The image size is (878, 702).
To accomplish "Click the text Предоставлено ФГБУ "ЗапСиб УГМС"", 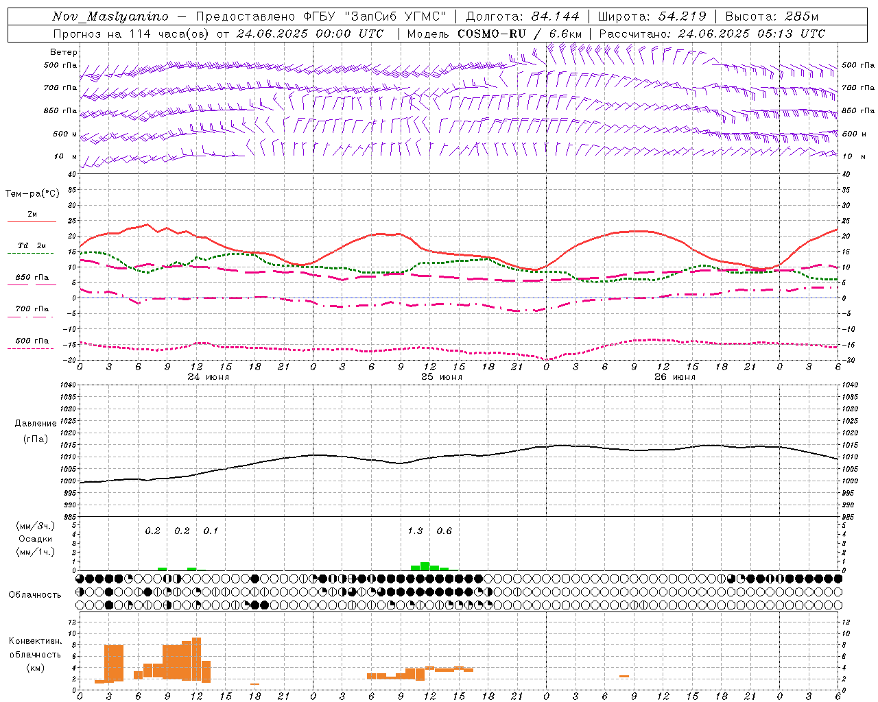I will point(321,16).
